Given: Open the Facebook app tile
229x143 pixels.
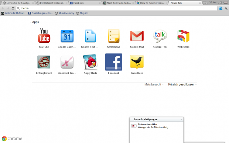Looking at the screenshot, I should coord(114,62).
